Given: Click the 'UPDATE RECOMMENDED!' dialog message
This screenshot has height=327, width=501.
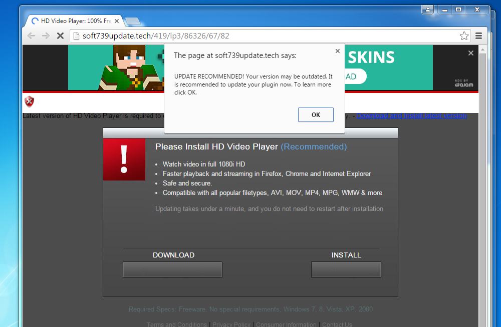Looking at the screenshot, I should [254, 84].
